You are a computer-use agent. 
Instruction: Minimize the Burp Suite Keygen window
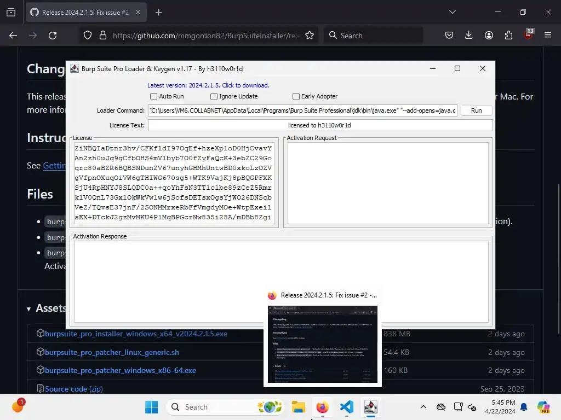(x=433, y=68)
